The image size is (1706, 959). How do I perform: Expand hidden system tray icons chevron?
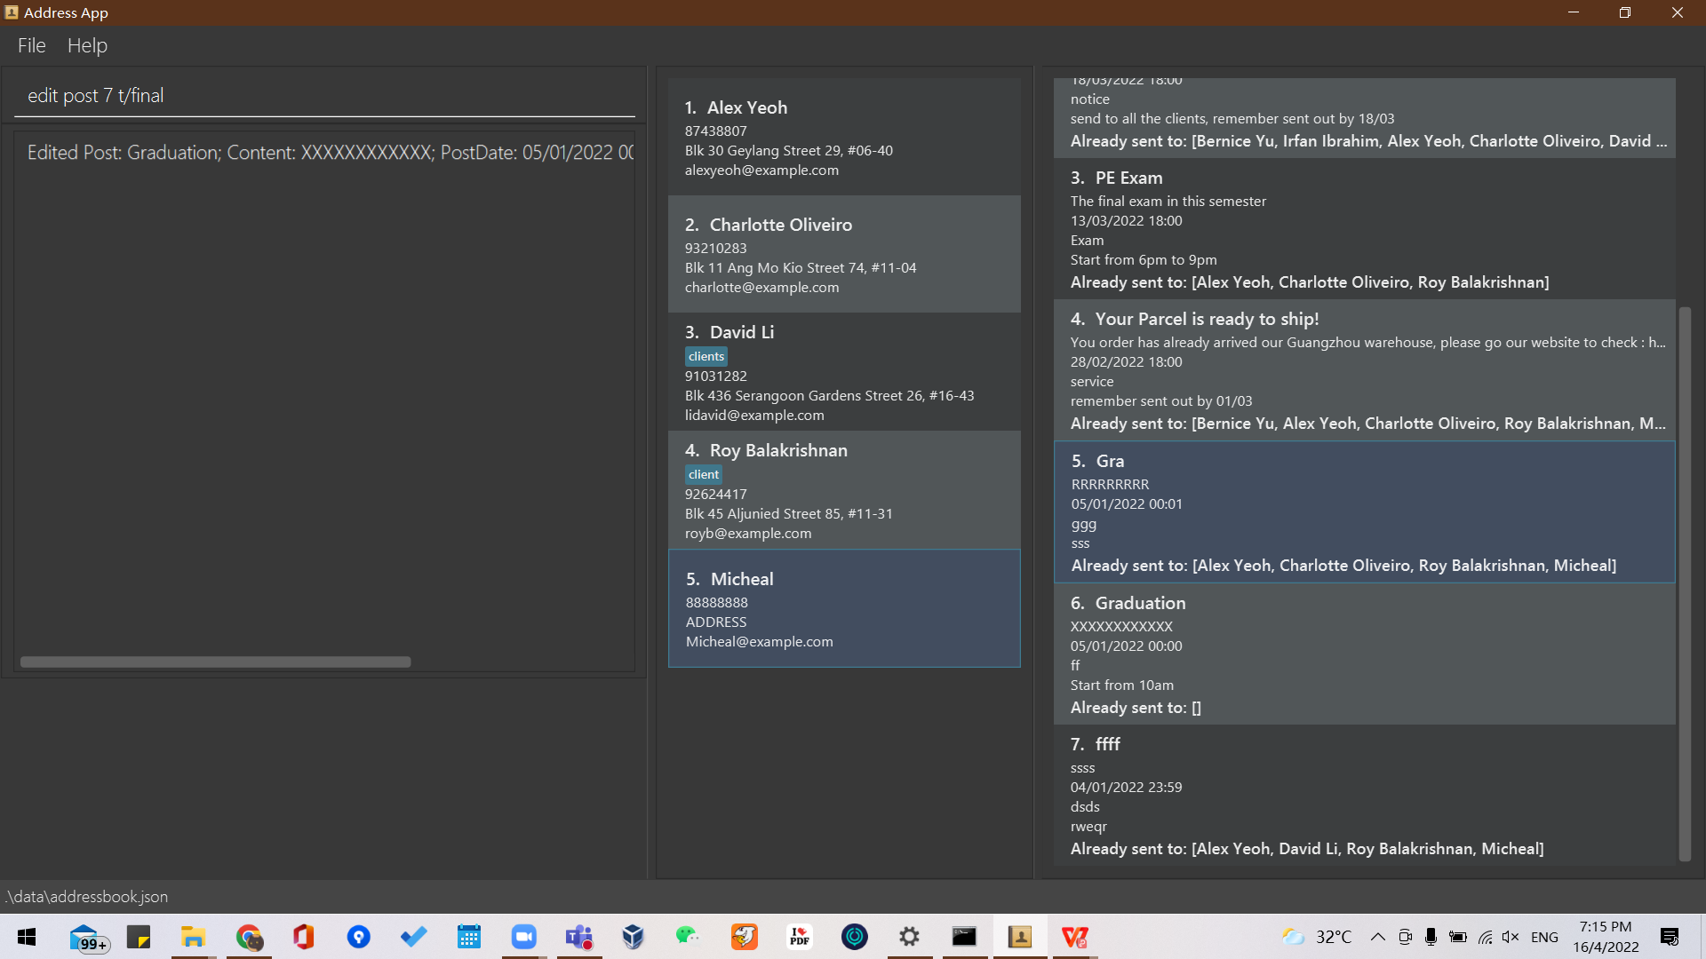[x=1377, y=937]
